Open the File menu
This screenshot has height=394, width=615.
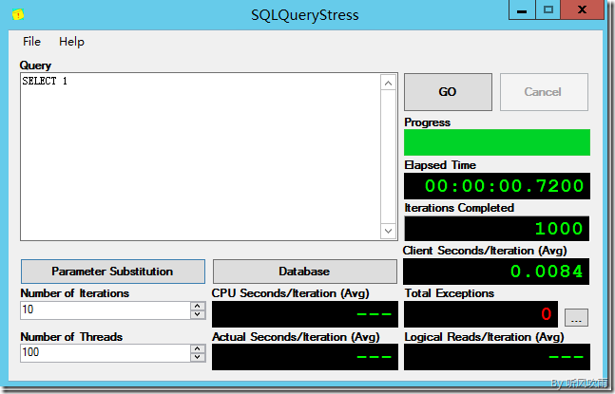coord(31,42)
